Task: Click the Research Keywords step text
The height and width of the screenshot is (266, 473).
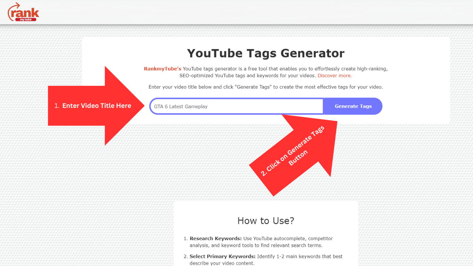Action: pos(261,242)
